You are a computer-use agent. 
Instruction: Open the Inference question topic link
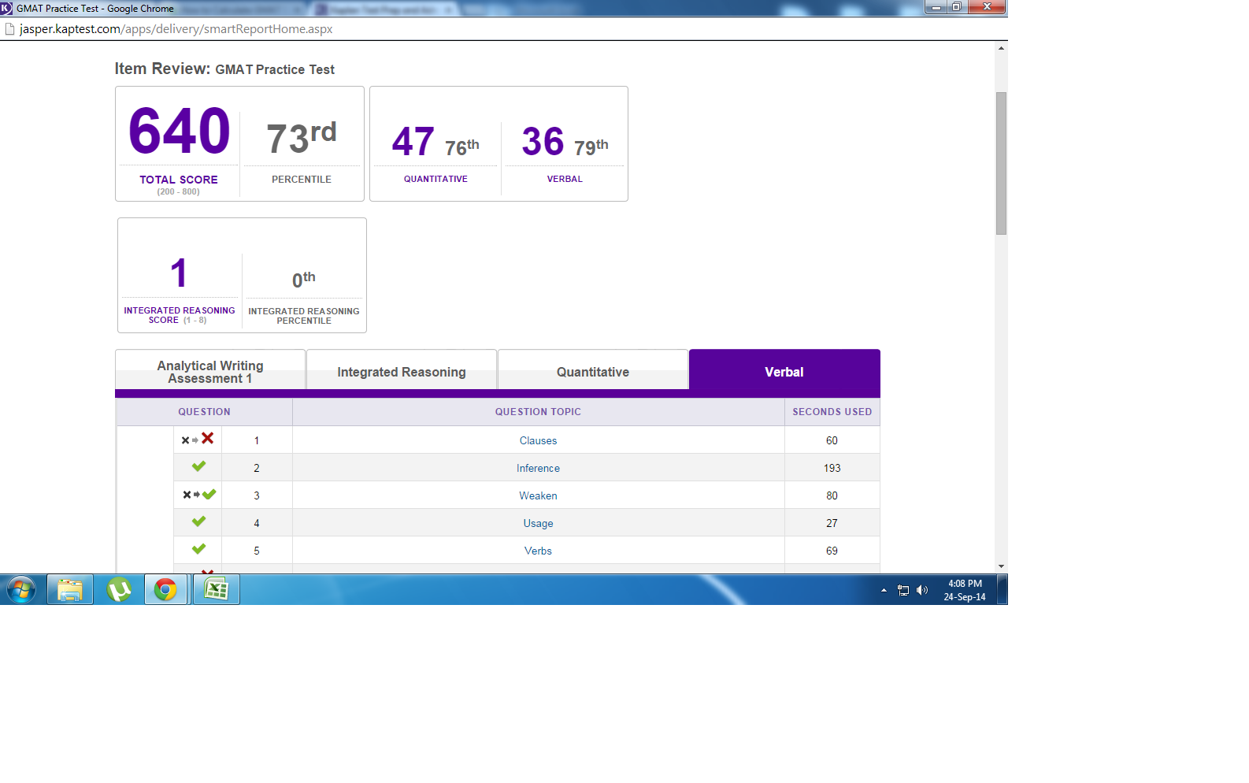click(x=538, y=468)
